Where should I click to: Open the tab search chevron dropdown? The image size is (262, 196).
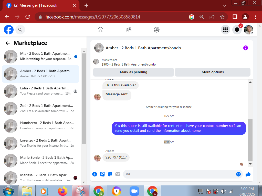coord(225,6)
